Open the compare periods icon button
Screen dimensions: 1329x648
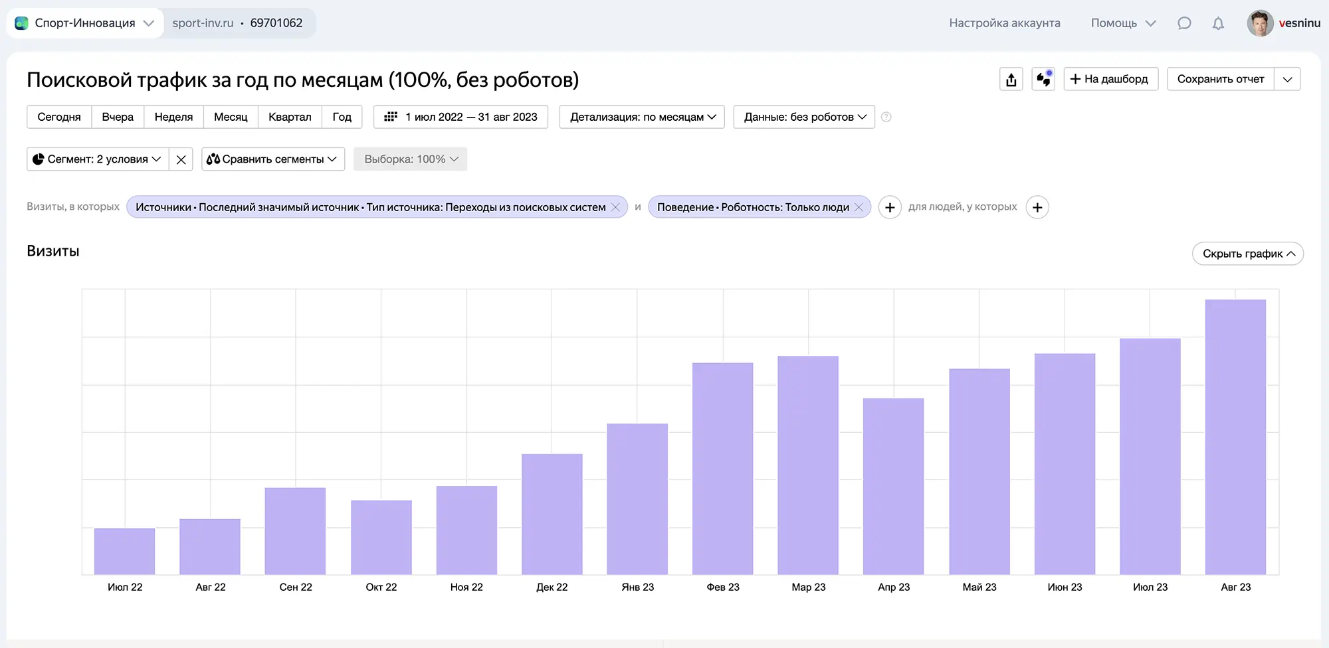click(1043, 80)
